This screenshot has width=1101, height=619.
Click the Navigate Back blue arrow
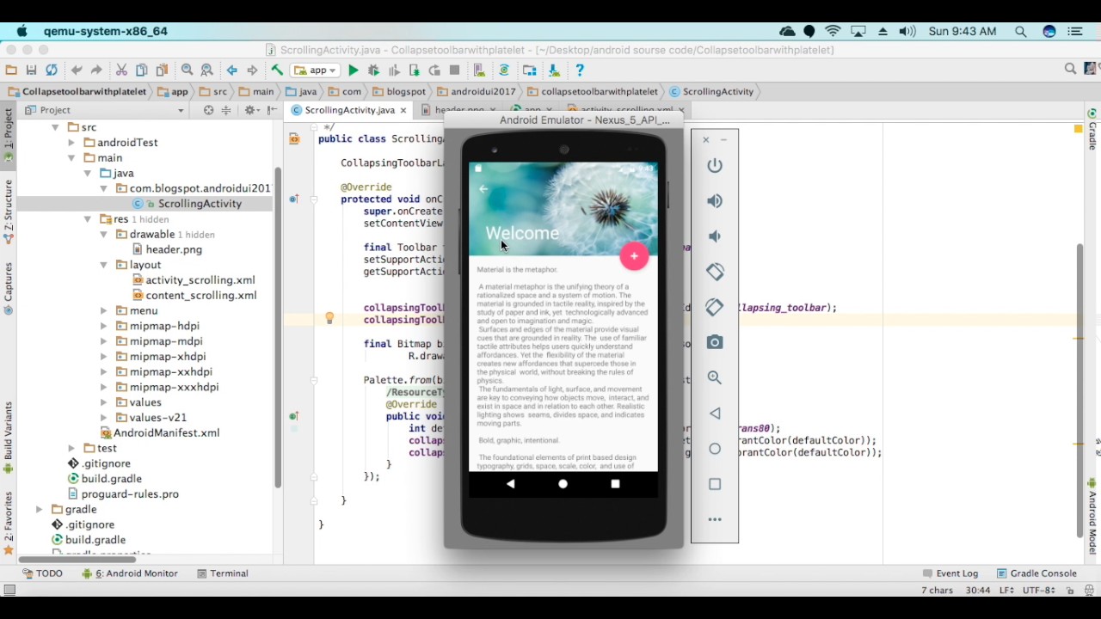[x=231, y=70]
